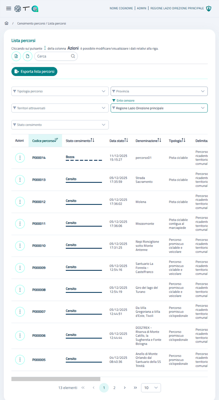219x400 pixels.
Task: Click the Cerca search input field
Action: pos(53,56)
